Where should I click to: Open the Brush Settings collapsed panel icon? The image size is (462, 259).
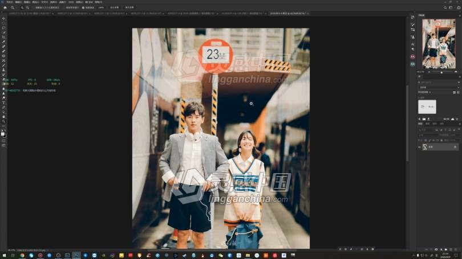413,24
